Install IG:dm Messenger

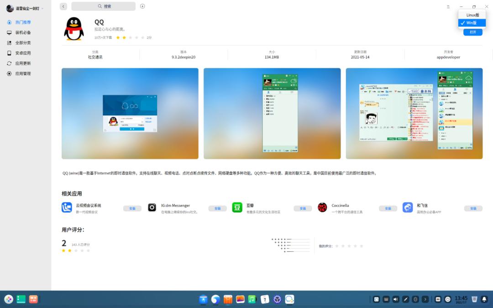[218, 209]
